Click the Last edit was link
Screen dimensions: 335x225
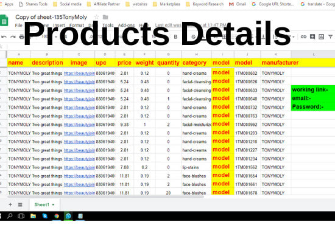click(x=191, y=25)
